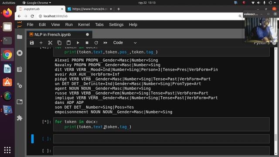Interrupt the kernel with the stop icon
Image resolution: width=279 pixels, height=157 pixels.
click(87, 43)
